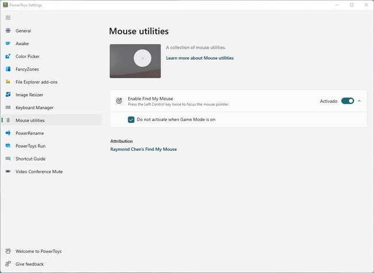Image resolution: width=374 pixels, height=273 pixels.
Task: Collapse the Find My Mouse settings chevron
Action: coord(359,101)
